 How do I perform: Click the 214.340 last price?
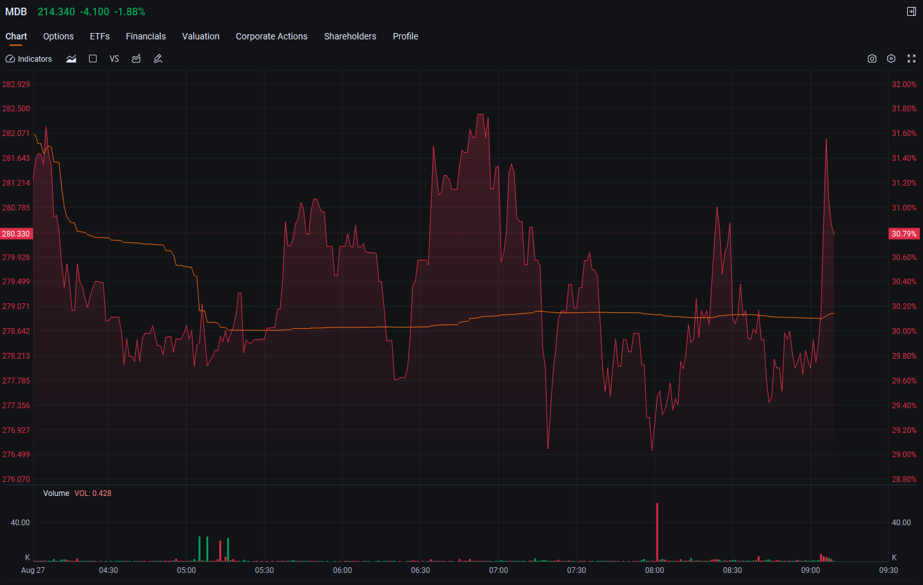[56, 12]
